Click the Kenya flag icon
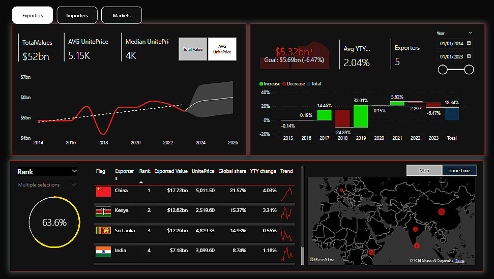This screenshot has height=279, width=494. (x=103, y=212)
